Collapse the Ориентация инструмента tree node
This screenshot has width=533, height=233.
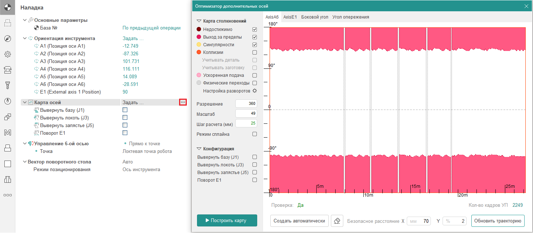pyautogui.click(x=25, y=38)
